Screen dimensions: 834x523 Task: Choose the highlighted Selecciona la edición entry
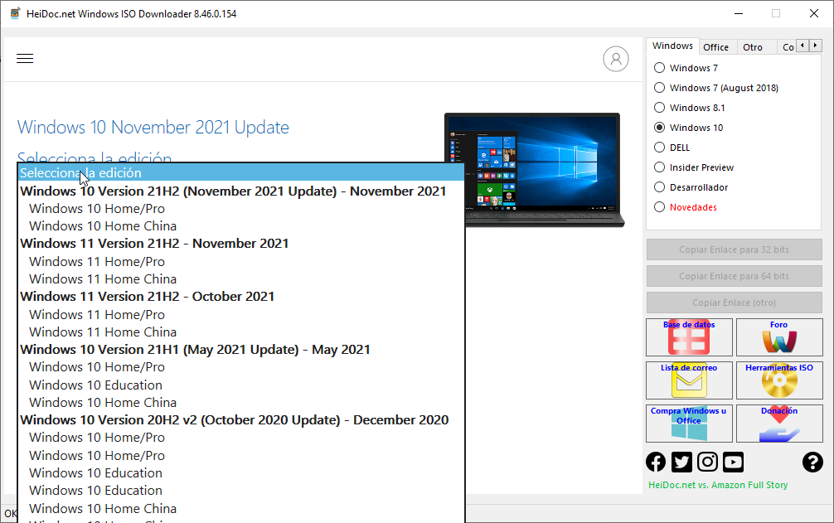pyautogui.click(x=241, y=172)
